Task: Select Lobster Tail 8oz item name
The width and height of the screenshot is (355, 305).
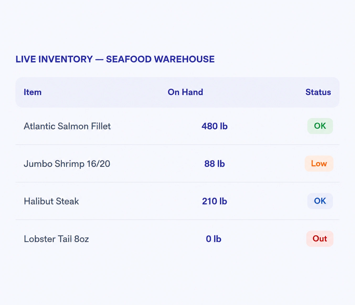Action: point(56,239)
